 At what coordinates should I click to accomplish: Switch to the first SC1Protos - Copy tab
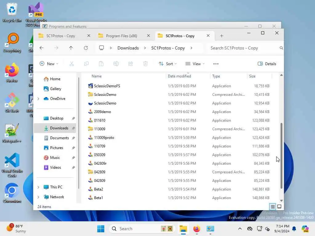click(x=61, y=36)
